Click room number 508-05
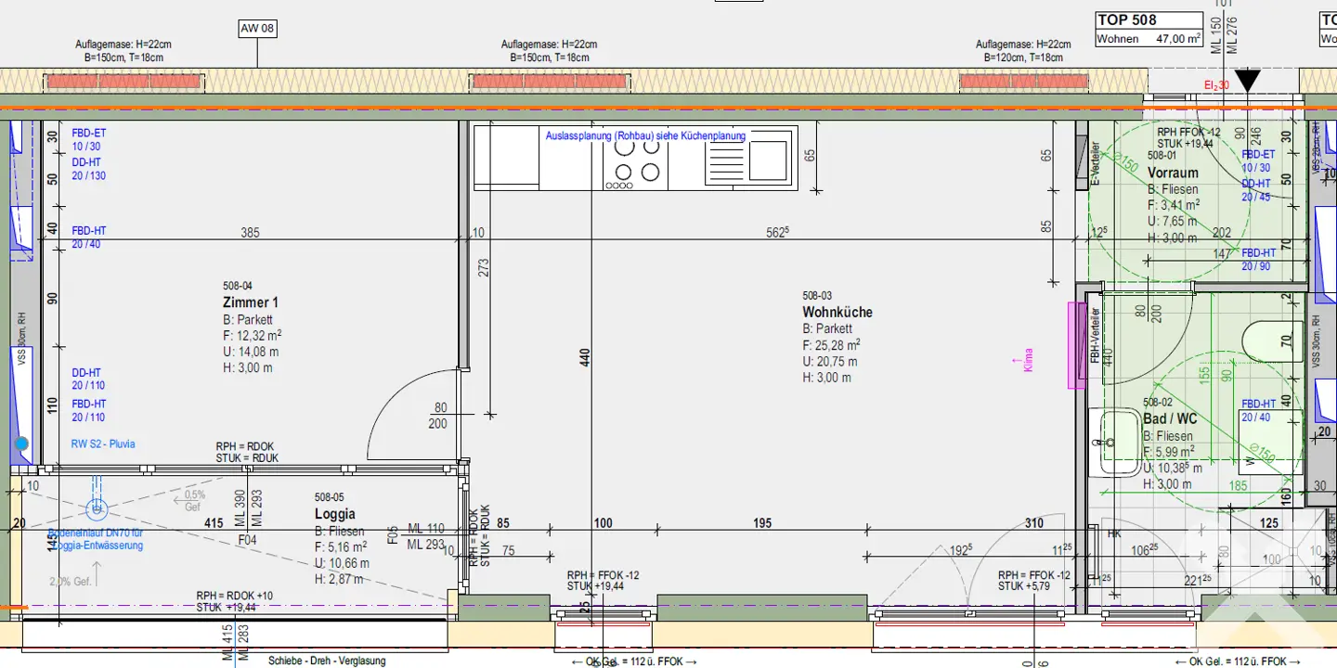 click(x=330, y=498)
